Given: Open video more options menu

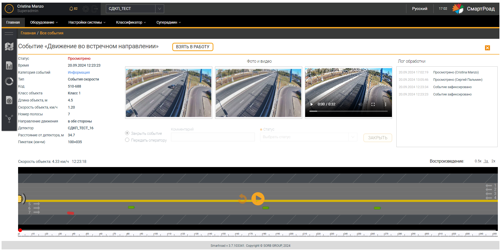Looking at the screenshot, I should 385,104.
